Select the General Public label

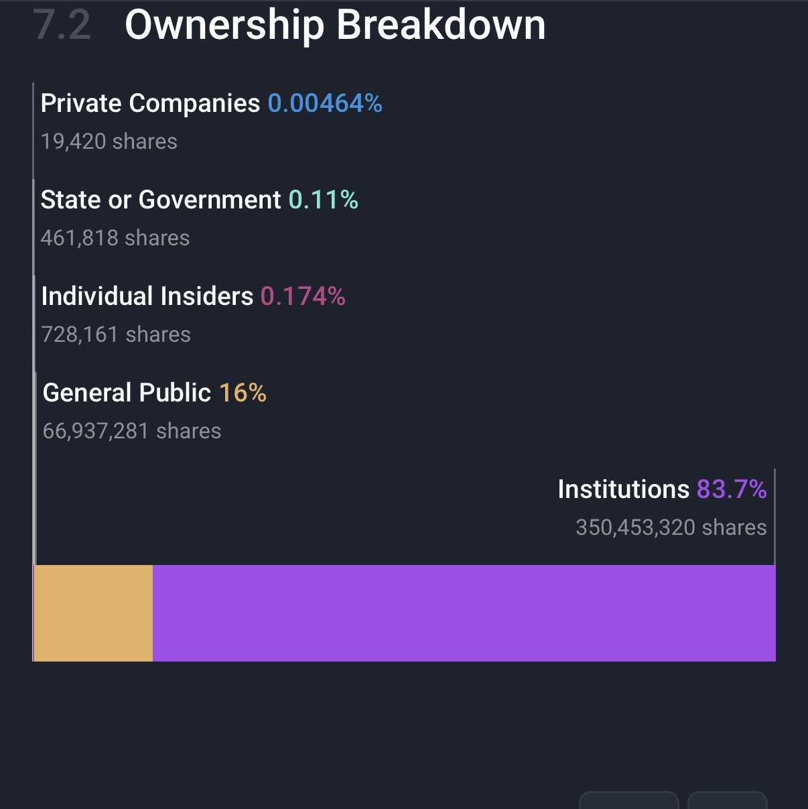pos(127,393)
